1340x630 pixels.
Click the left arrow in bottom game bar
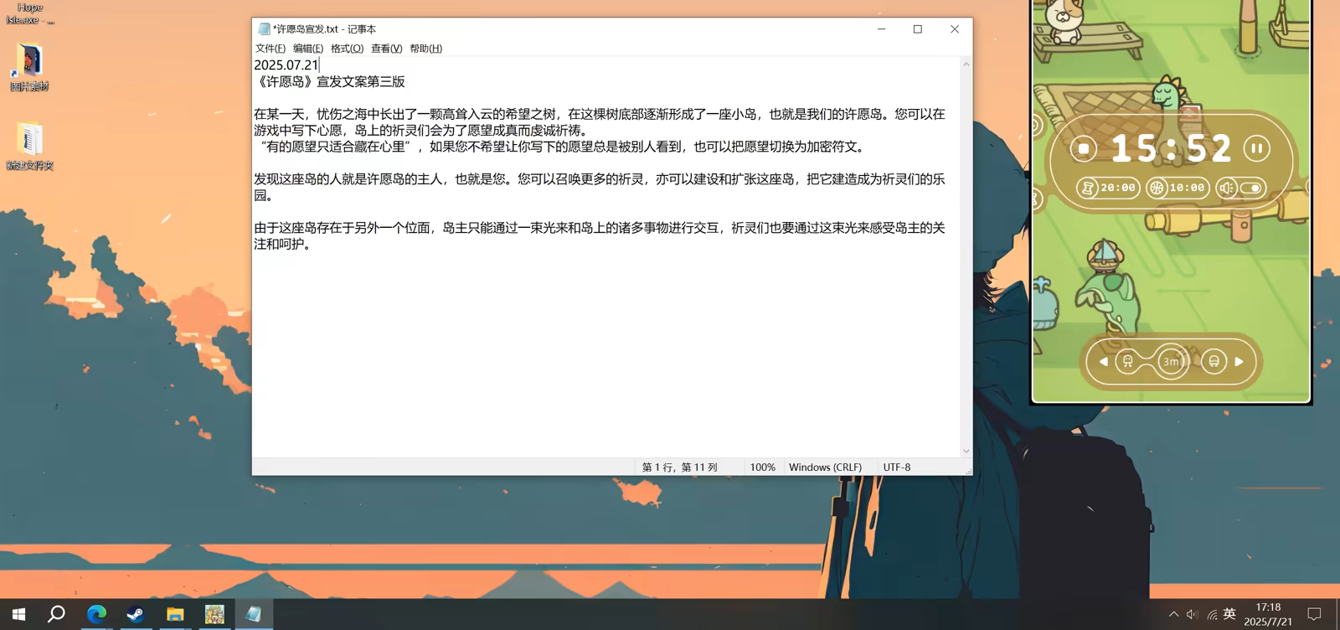(x=1104, y=362)
